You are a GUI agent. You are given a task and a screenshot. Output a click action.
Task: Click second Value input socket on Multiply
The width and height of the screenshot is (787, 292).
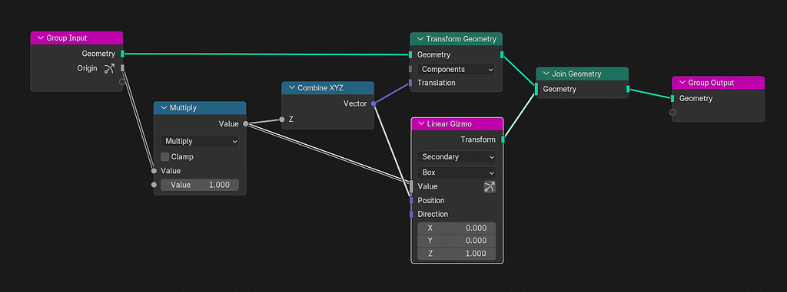coord(154,185)
